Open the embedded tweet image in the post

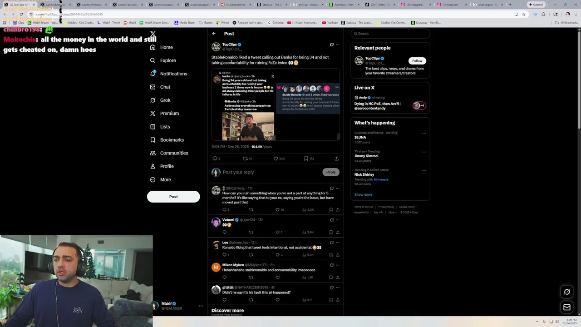click(x=276, y=105)
